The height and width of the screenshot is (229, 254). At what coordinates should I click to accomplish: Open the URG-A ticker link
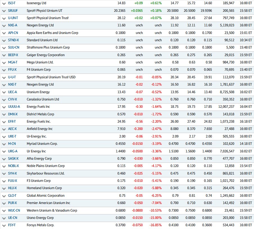(x=13, y=151)
